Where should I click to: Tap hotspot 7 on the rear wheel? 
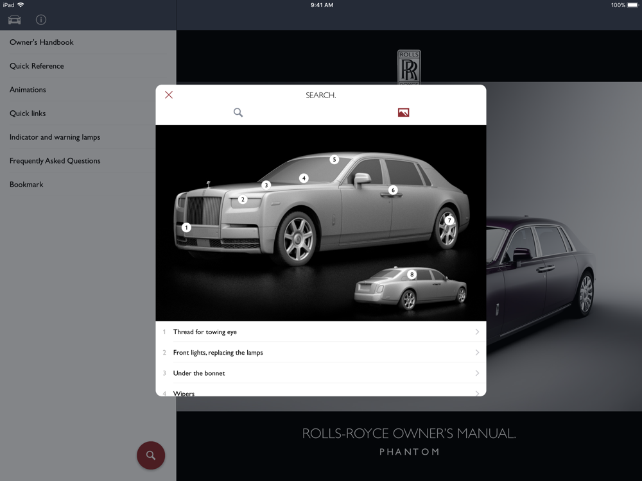click(449, 221)
